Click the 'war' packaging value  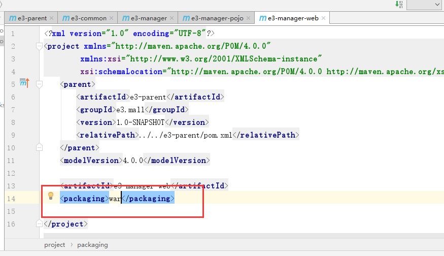pos(115,199)
